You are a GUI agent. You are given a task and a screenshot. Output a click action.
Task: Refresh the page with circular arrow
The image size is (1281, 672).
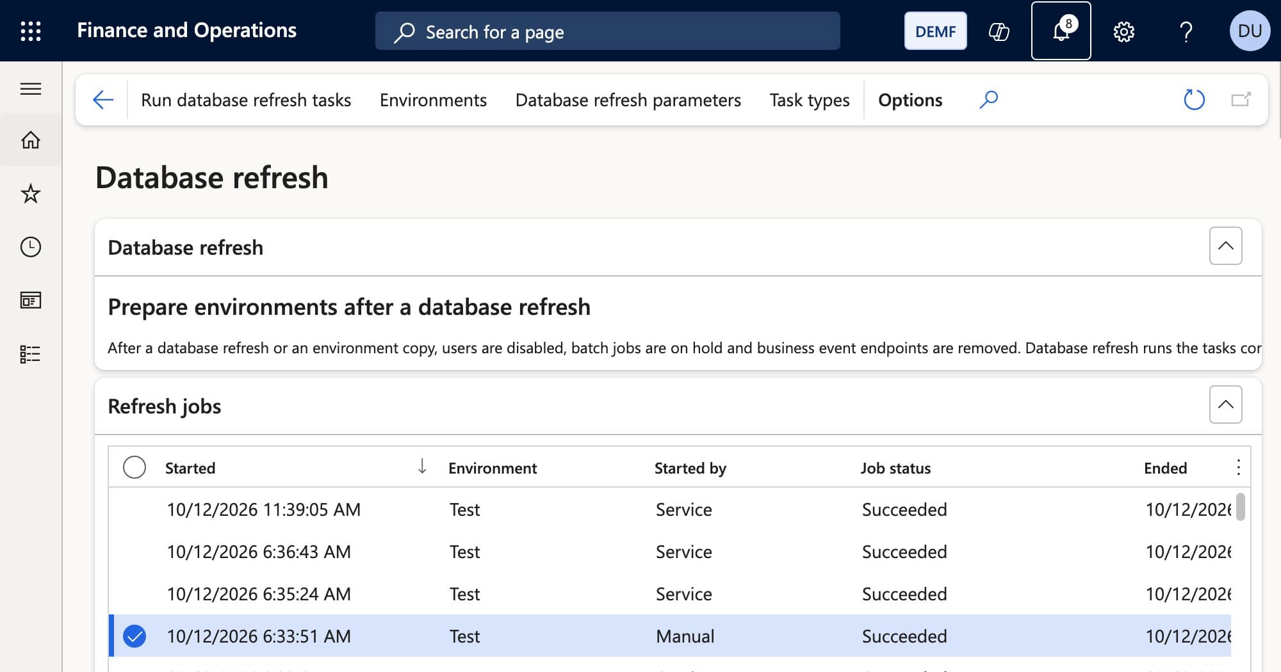click(x=1194, y=100)
